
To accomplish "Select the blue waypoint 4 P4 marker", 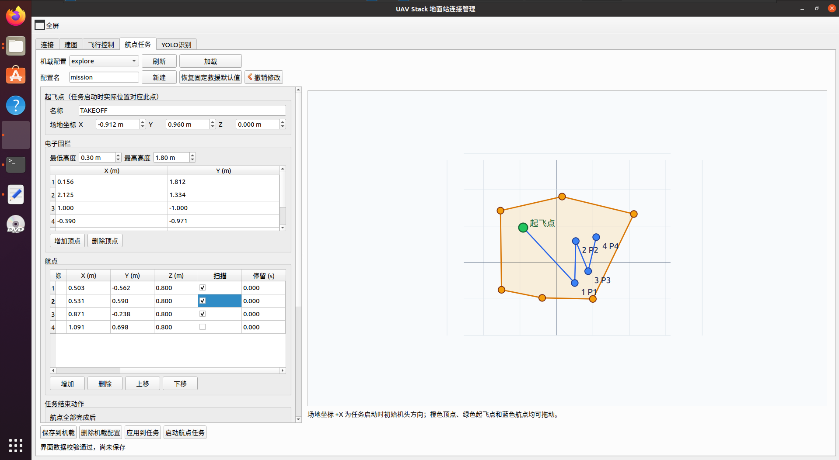I will click(596, 237).
